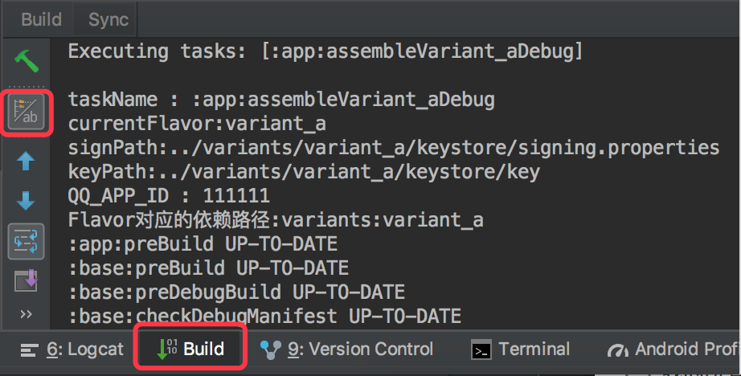
Task: Open the Build tool window button
Action: 190,349
